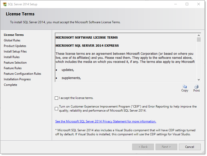This screenshot has width=207, height=156.
Task: Open the SQL Server 2014 Privacy Statement link
Action: (106, 121)
